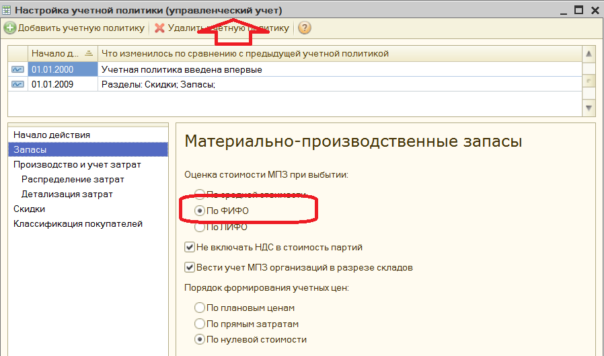604x356 pixels.
Task: Toggle Не включать НДС в стоимость партий checkbox
Action: (x=190, y=247)
